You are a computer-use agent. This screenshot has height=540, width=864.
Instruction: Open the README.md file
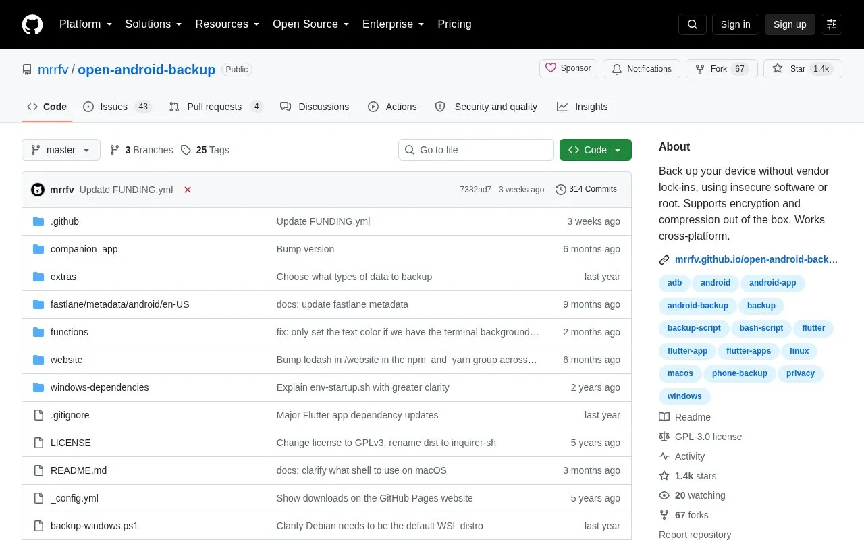pyautogui.click(x=78, y=470)
